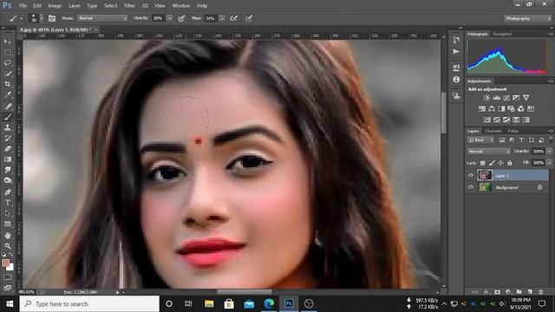Add a Brightness/Contrast adjustment
The width and height of the screenshot is (555, 312).
[486, 98]
